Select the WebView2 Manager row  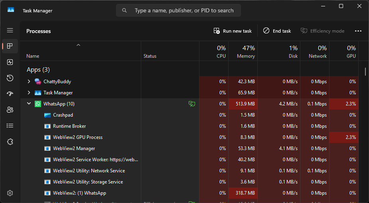click(x=189, y=148)
